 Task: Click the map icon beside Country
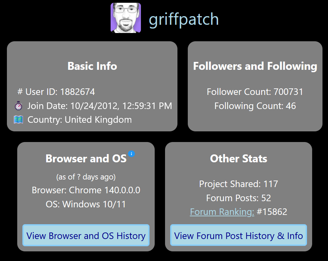pos(18,120)
